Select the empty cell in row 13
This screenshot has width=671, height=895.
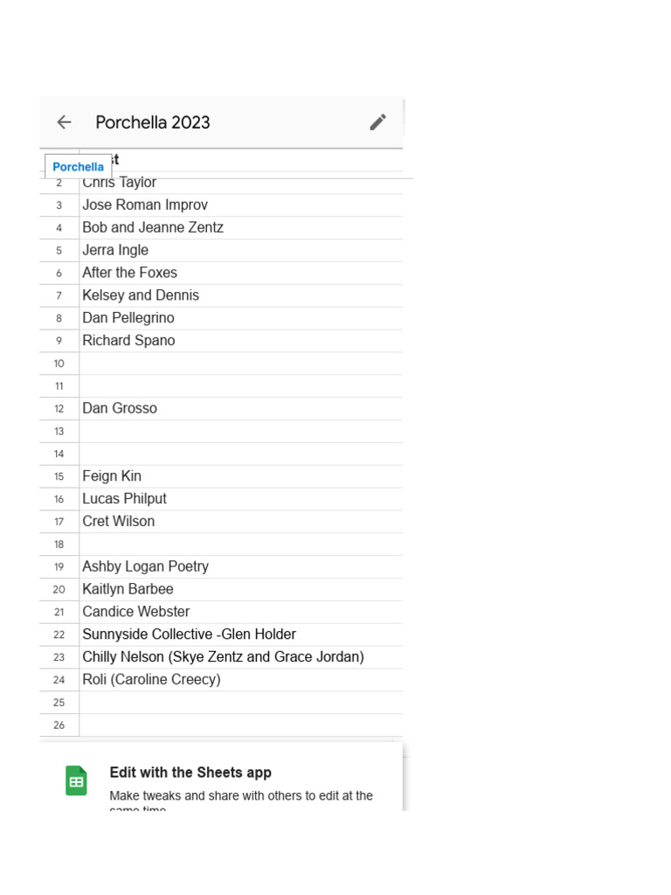coord(241,432)
